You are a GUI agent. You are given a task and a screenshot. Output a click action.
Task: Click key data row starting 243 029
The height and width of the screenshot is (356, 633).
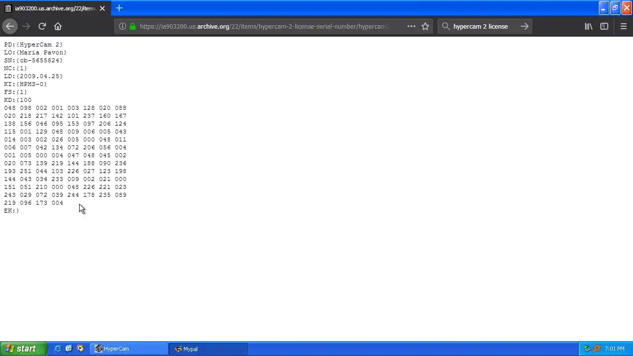65,195
